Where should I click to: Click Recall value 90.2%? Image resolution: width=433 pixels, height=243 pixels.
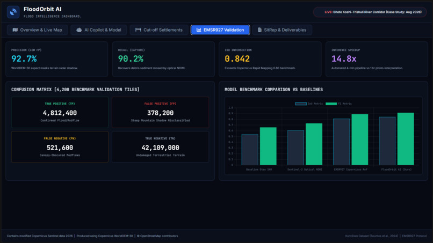click(x=131, y=59)
